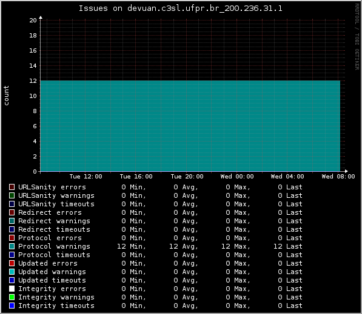
Task: Click the count y-axis label
Action: coord(6,96)
